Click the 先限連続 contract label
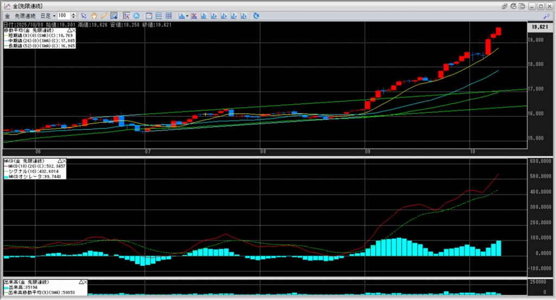The height and width of the screenshot is (300, 556). tap(24, 16)
